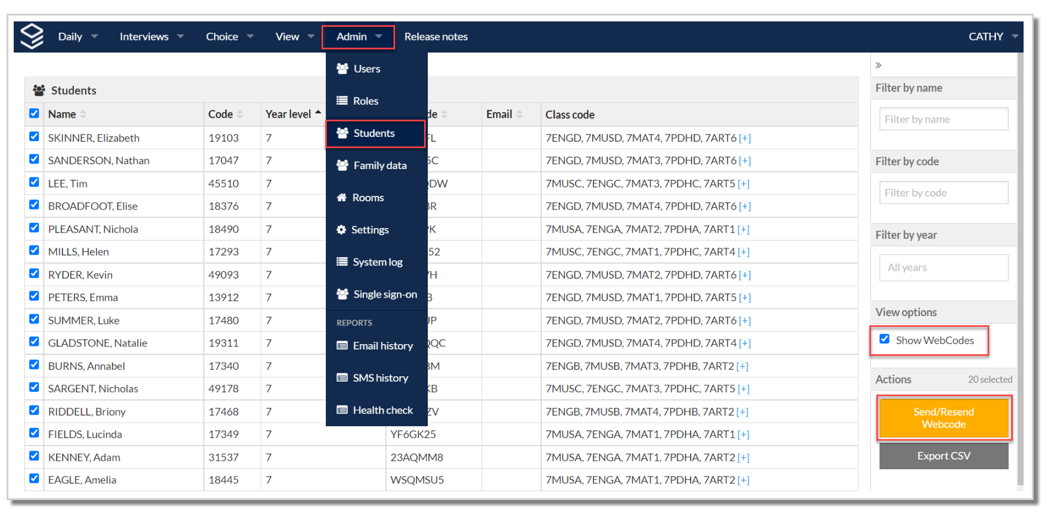Collapse the Admin dropdown menu
This screenshot has width=1048, height=512.
coord(359,37)
